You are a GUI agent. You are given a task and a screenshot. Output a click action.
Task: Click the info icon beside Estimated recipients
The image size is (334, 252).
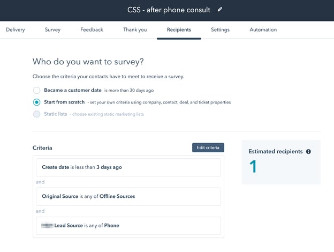[308, 152]
